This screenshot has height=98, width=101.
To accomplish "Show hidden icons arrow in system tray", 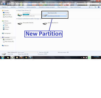I will (81, 58).
